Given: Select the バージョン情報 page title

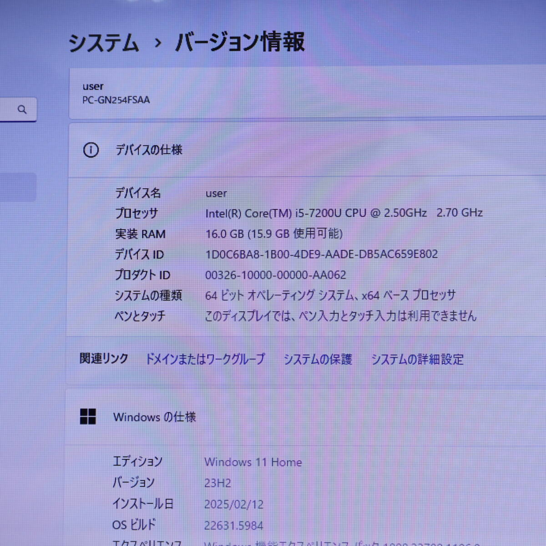Looking at the screenshot, I should 240,42.
